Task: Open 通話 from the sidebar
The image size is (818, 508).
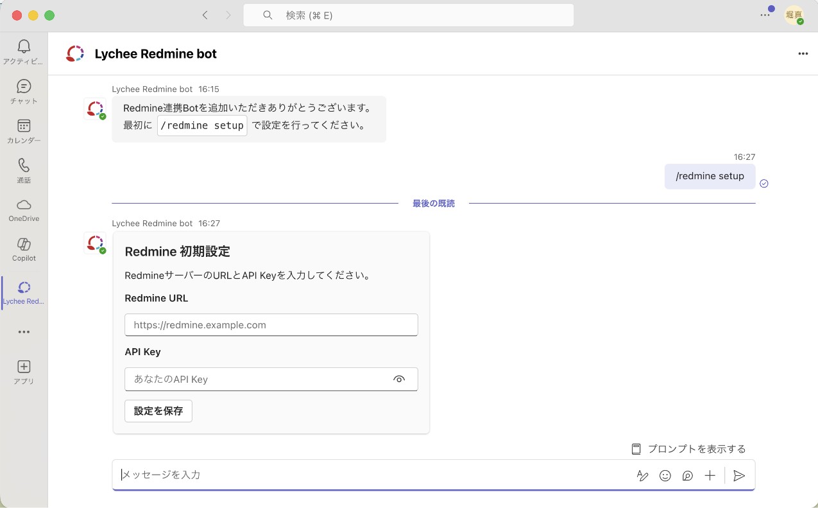Action: click(24, 170)
